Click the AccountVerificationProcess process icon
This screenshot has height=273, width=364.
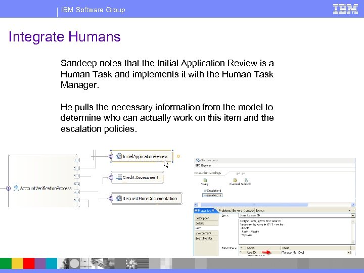pyautogui.click(x=16, y=188)
